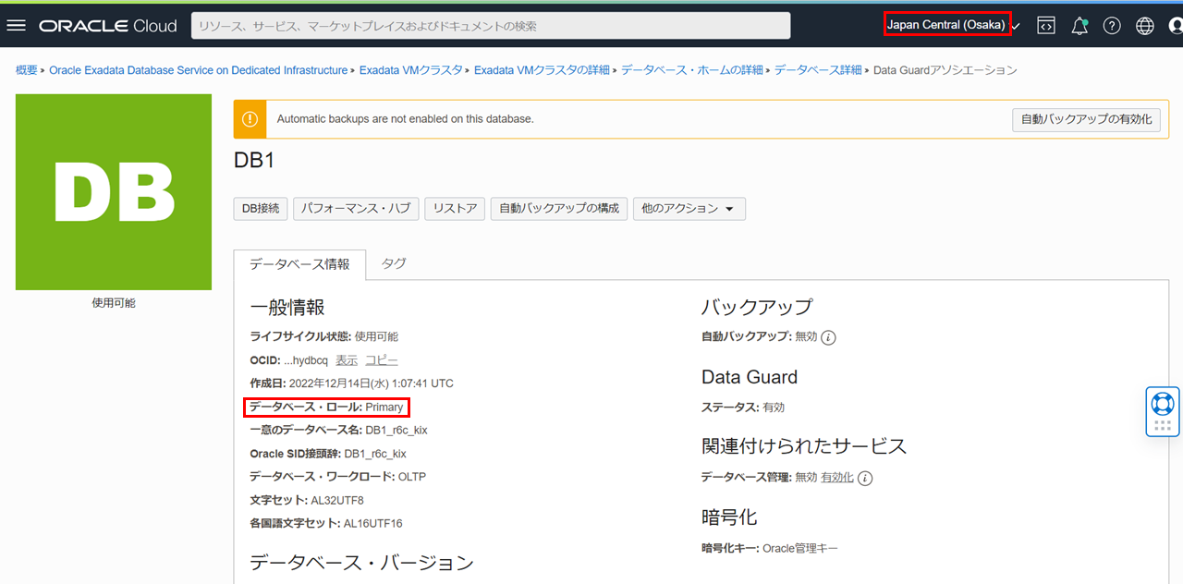This screenshot has height=584, width=1183.
Task: Open パフォーマンス・ハブ
Action: pyautogui.click(x=356, y=209)
